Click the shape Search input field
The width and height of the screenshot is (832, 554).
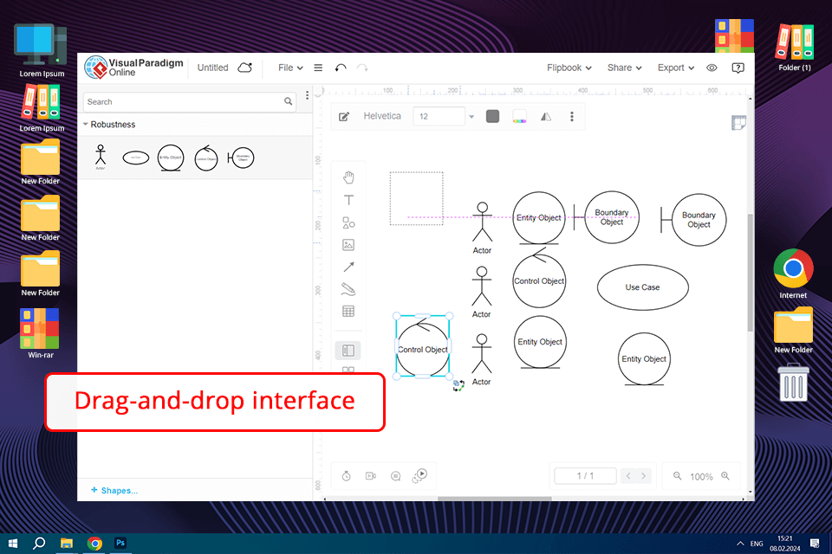(182, 101)
